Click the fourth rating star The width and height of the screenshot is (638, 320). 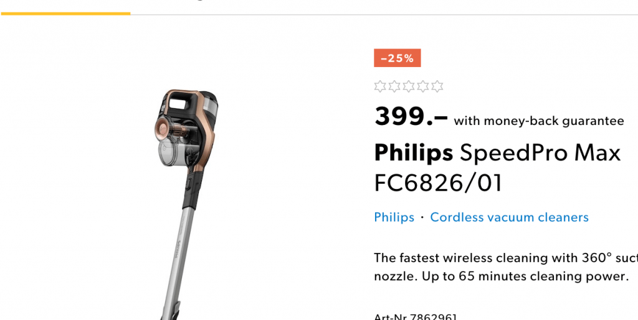423,86
